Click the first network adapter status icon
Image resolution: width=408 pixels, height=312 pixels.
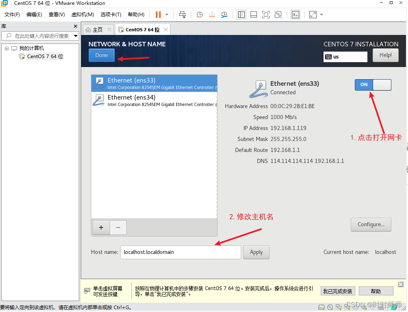point(339,308)
